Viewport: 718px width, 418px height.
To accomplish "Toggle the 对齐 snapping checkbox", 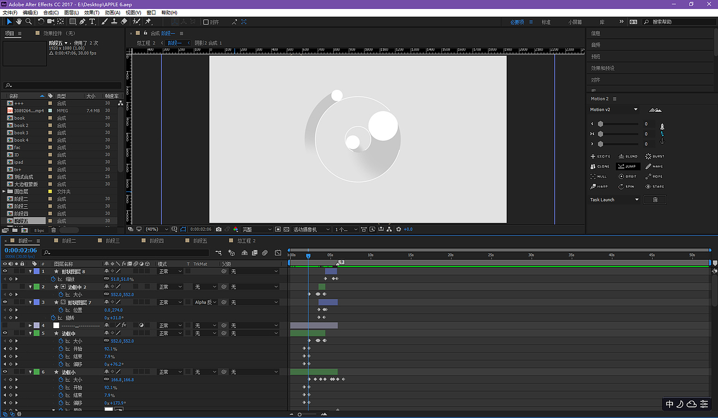I will click(x=206, y=22).
